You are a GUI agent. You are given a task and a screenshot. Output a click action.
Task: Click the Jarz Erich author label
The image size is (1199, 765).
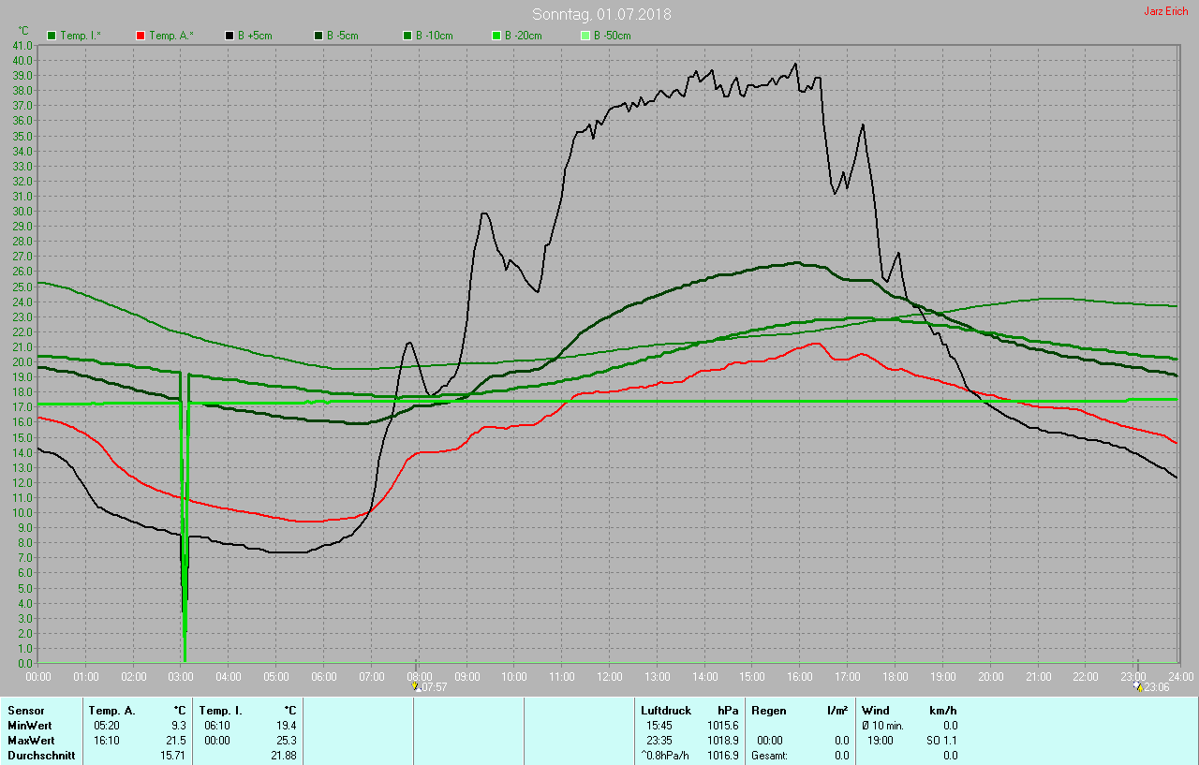click(x=1165, y=11)
